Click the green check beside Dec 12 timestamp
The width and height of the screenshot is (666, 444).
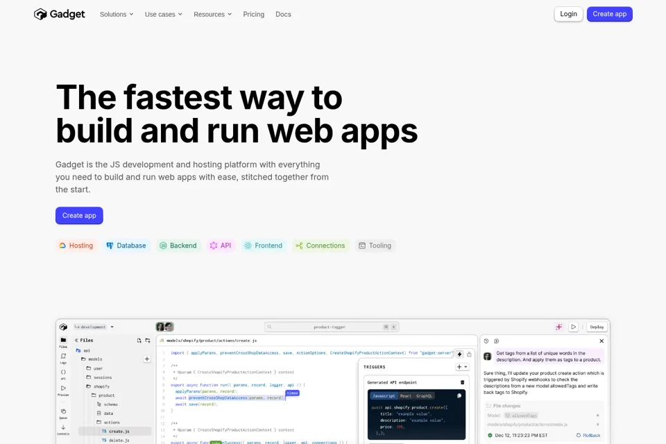[x=490, y=436]
